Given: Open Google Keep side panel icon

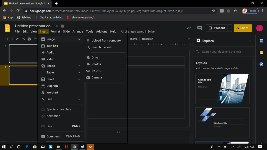Looking at the screenshot, I should [261, 53].
